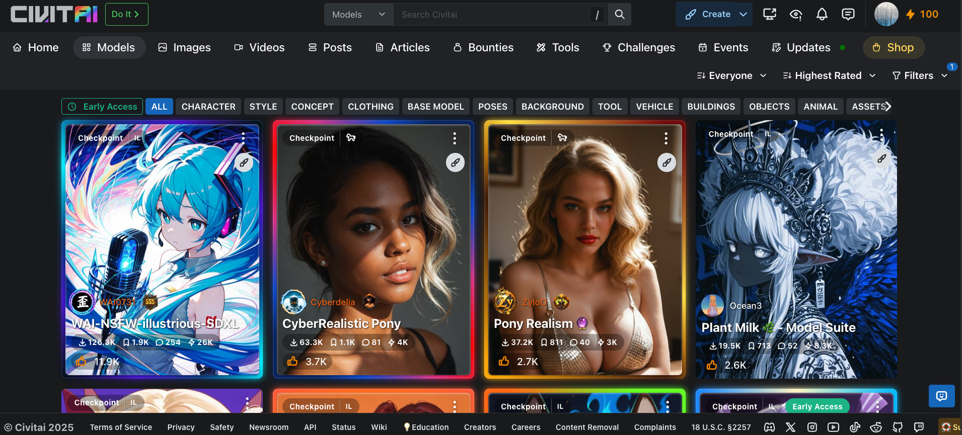
Task: Click the search magnifier button
Action: 620,15
